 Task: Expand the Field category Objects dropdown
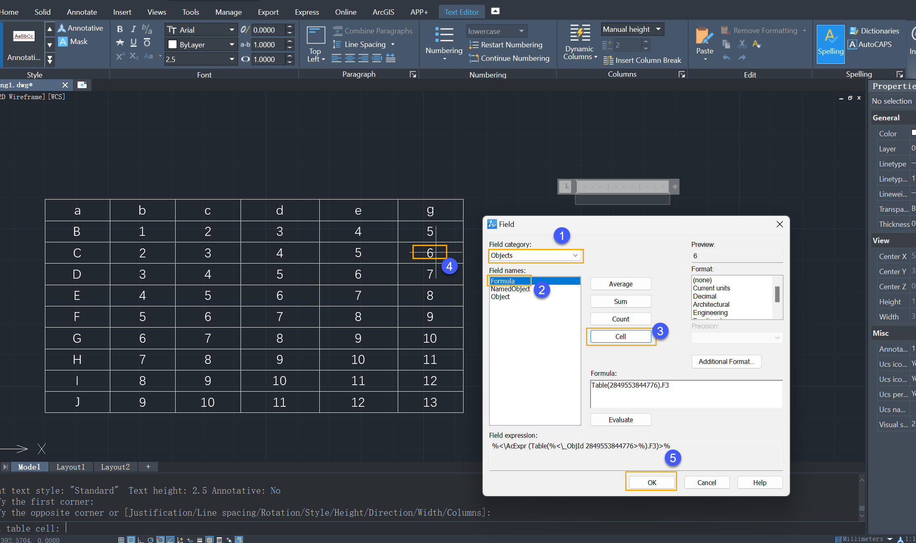pos(535,255)
